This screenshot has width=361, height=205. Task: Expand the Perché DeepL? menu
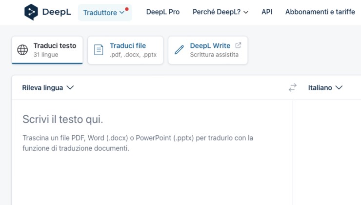tap(221, 12)
